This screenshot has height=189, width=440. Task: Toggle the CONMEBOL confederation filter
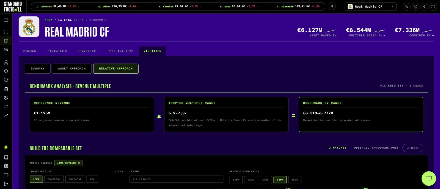(x=54, y=179)
